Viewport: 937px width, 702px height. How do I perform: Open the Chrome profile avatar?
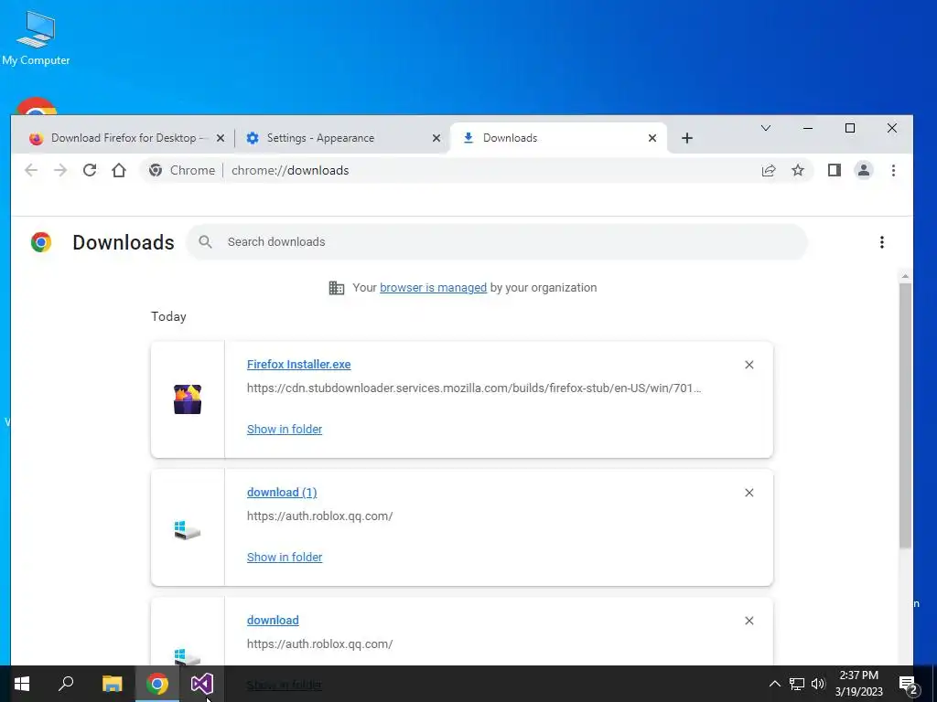tap(864, 170)
